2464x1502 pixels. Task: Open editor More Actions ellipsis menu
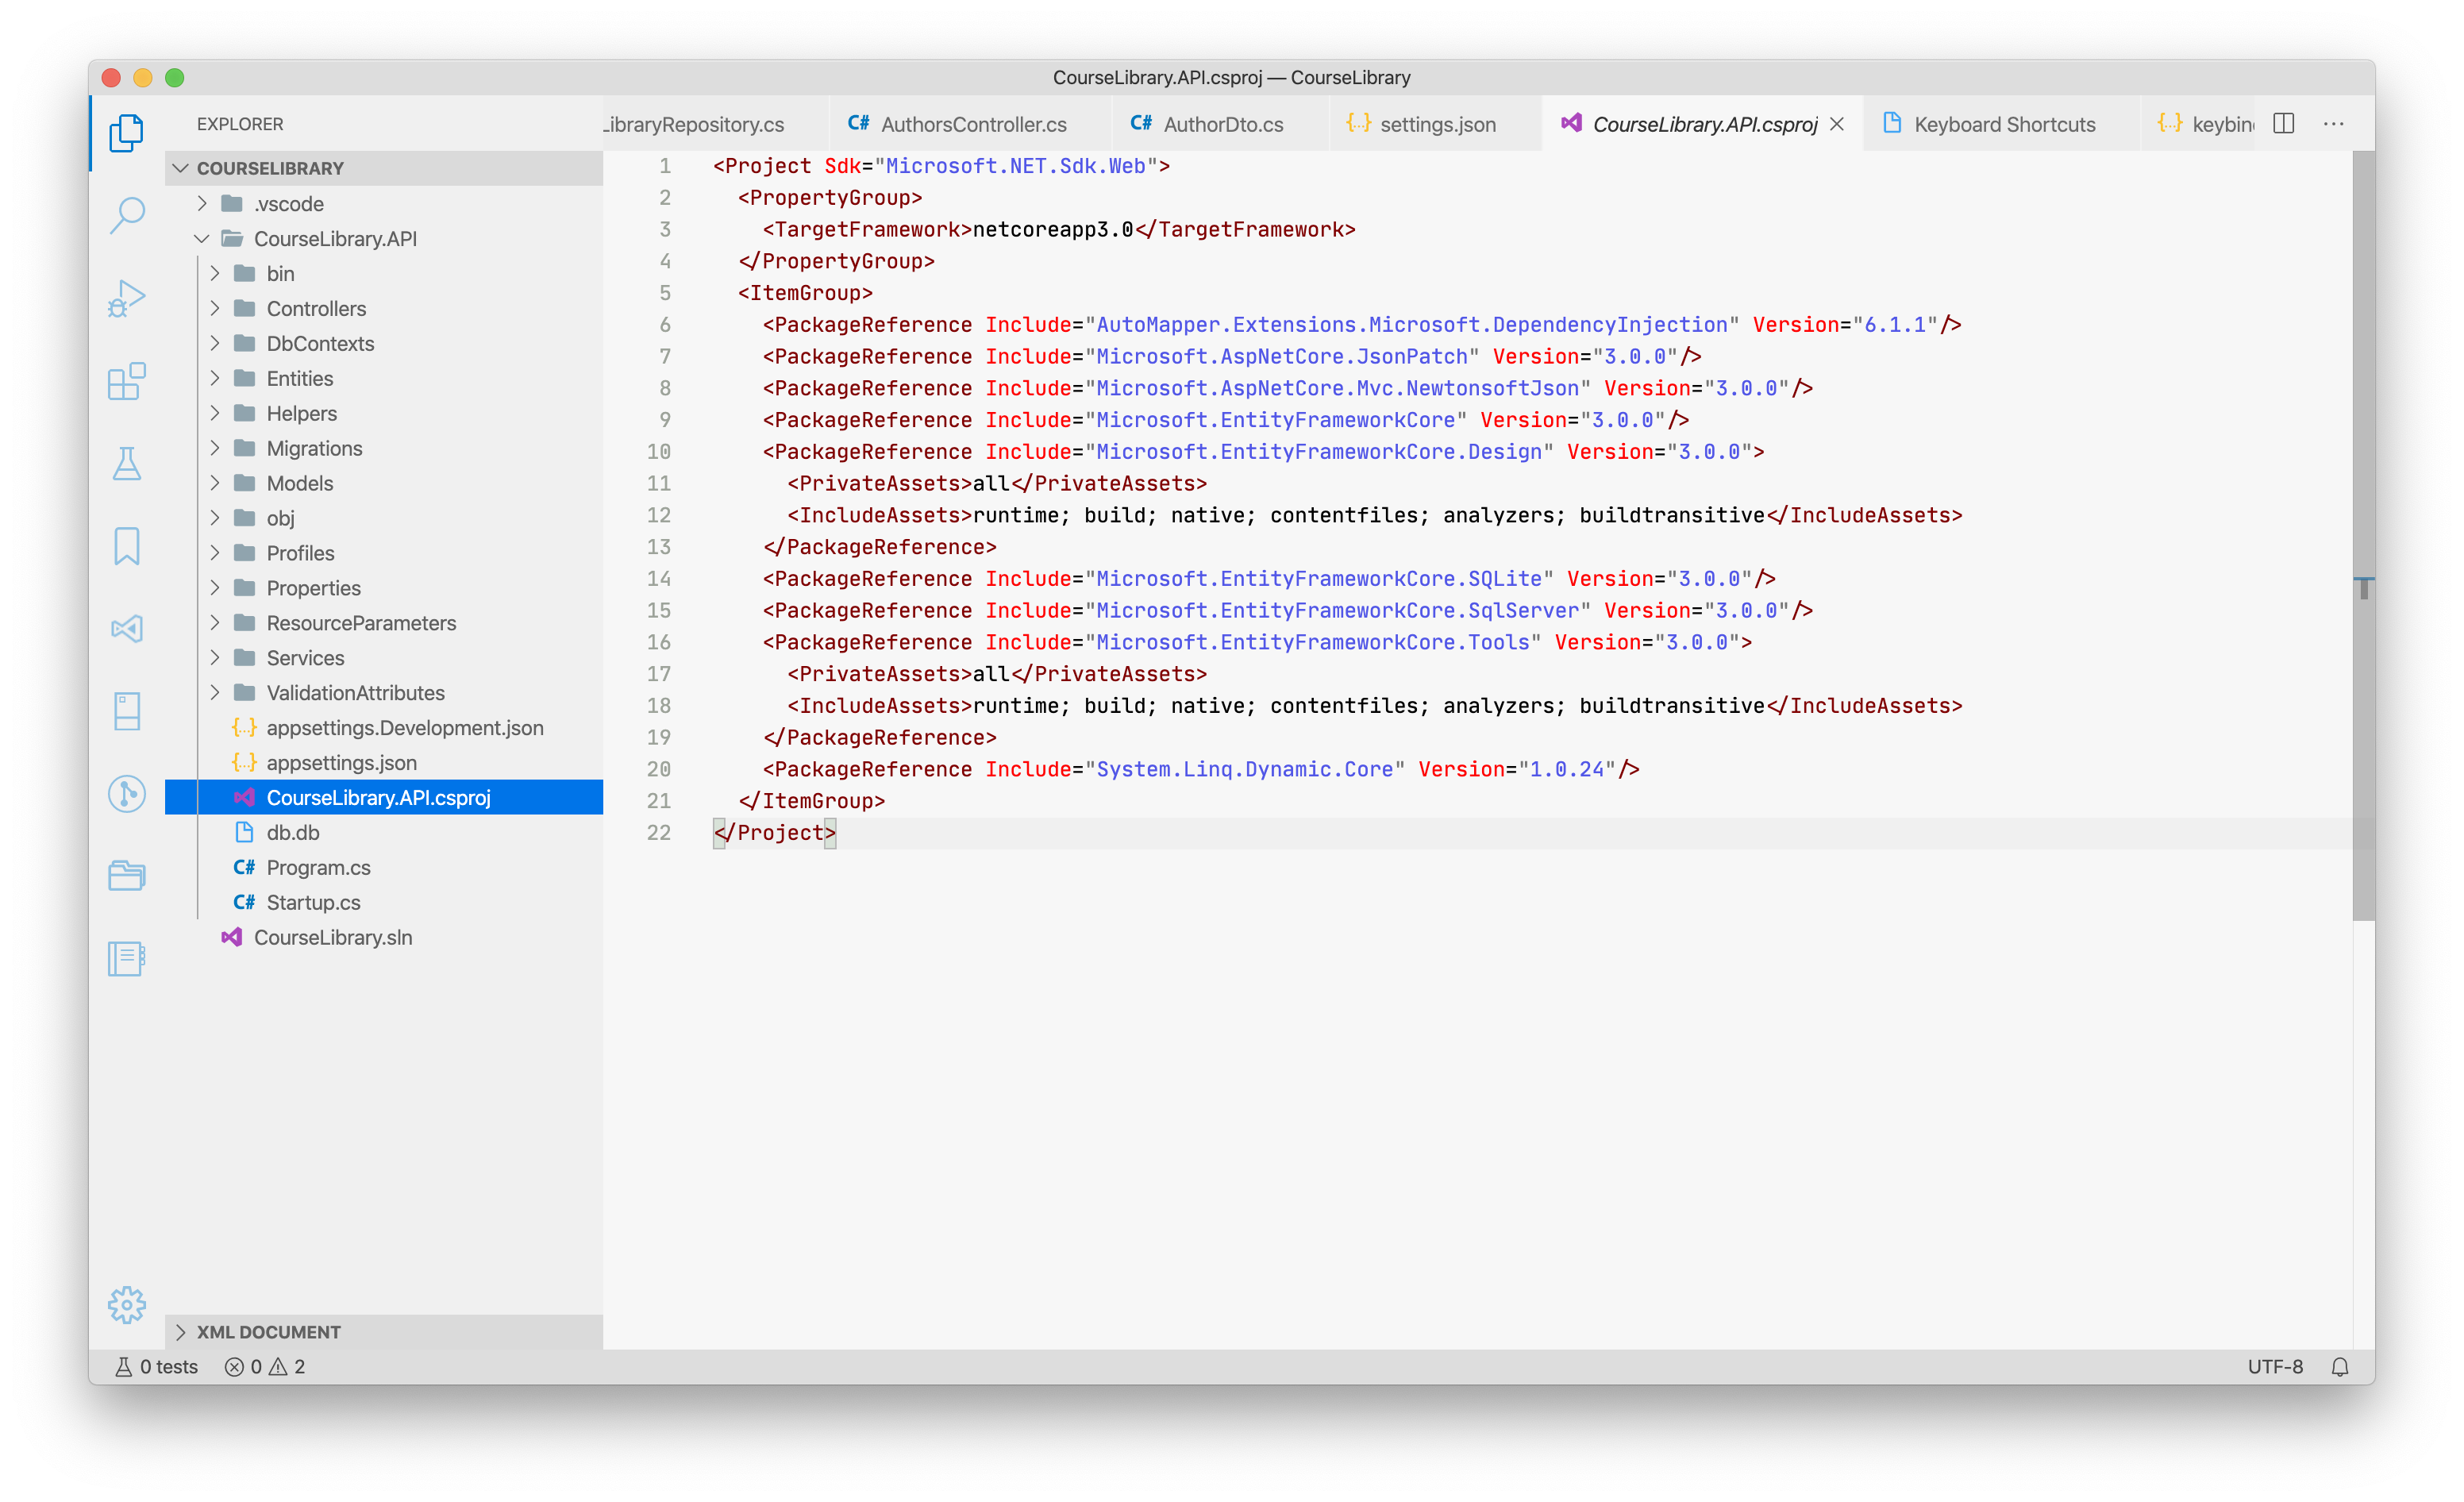[x=2333, y=124]
